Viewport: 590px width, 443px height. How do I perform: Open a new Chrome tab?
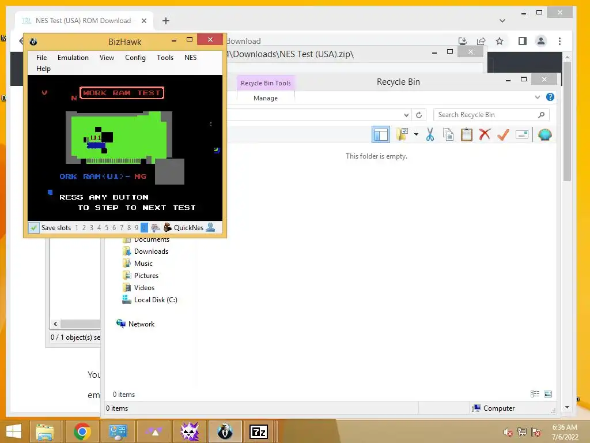click(x=165, y=21)
